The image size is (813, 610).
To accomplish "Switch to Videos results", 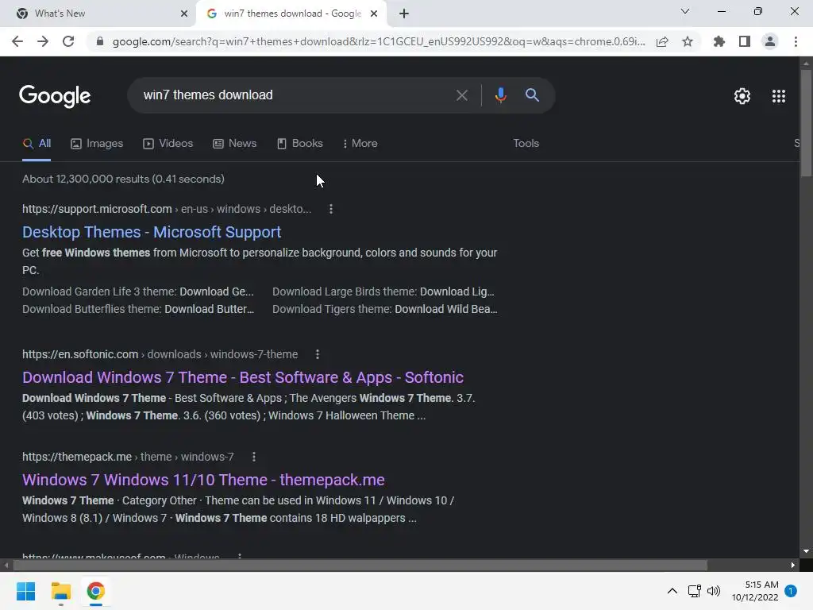I will [x=168, y=144].
